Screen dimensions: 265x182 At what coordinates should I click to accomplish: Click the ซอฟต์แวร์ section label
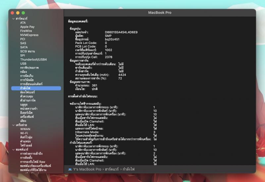pos(22,150)
